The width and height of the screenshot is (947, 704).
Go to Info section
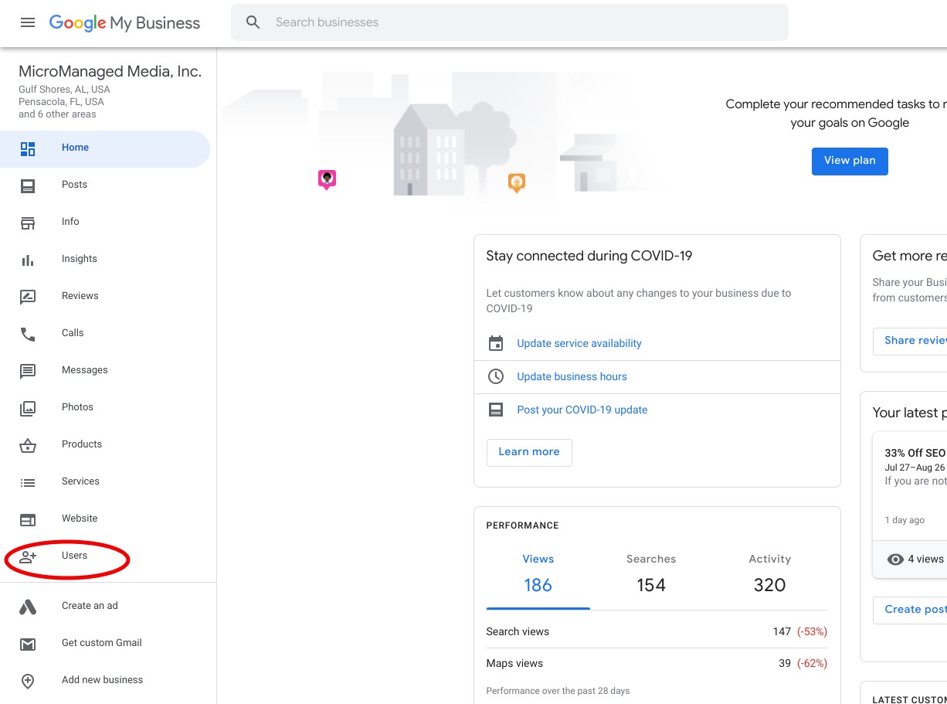tap(105, 222)
